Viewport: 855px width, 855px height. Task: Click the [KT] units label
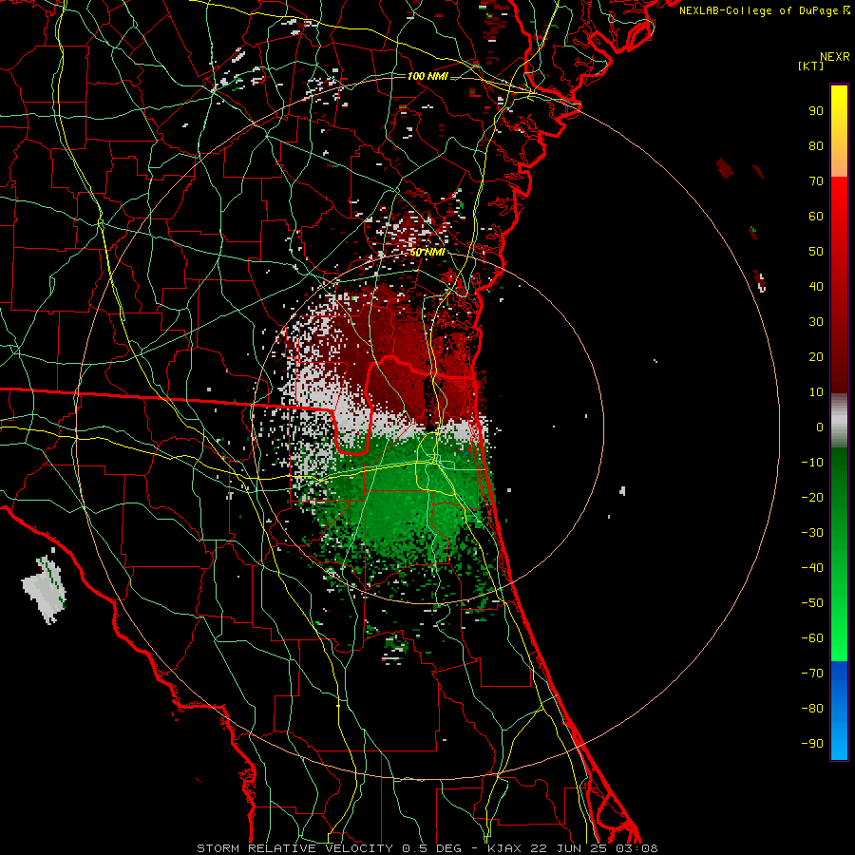810,66
